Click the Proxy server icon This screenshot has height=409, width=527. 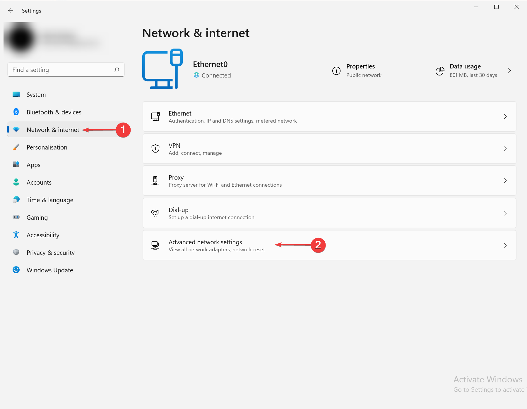coord(155,181)
